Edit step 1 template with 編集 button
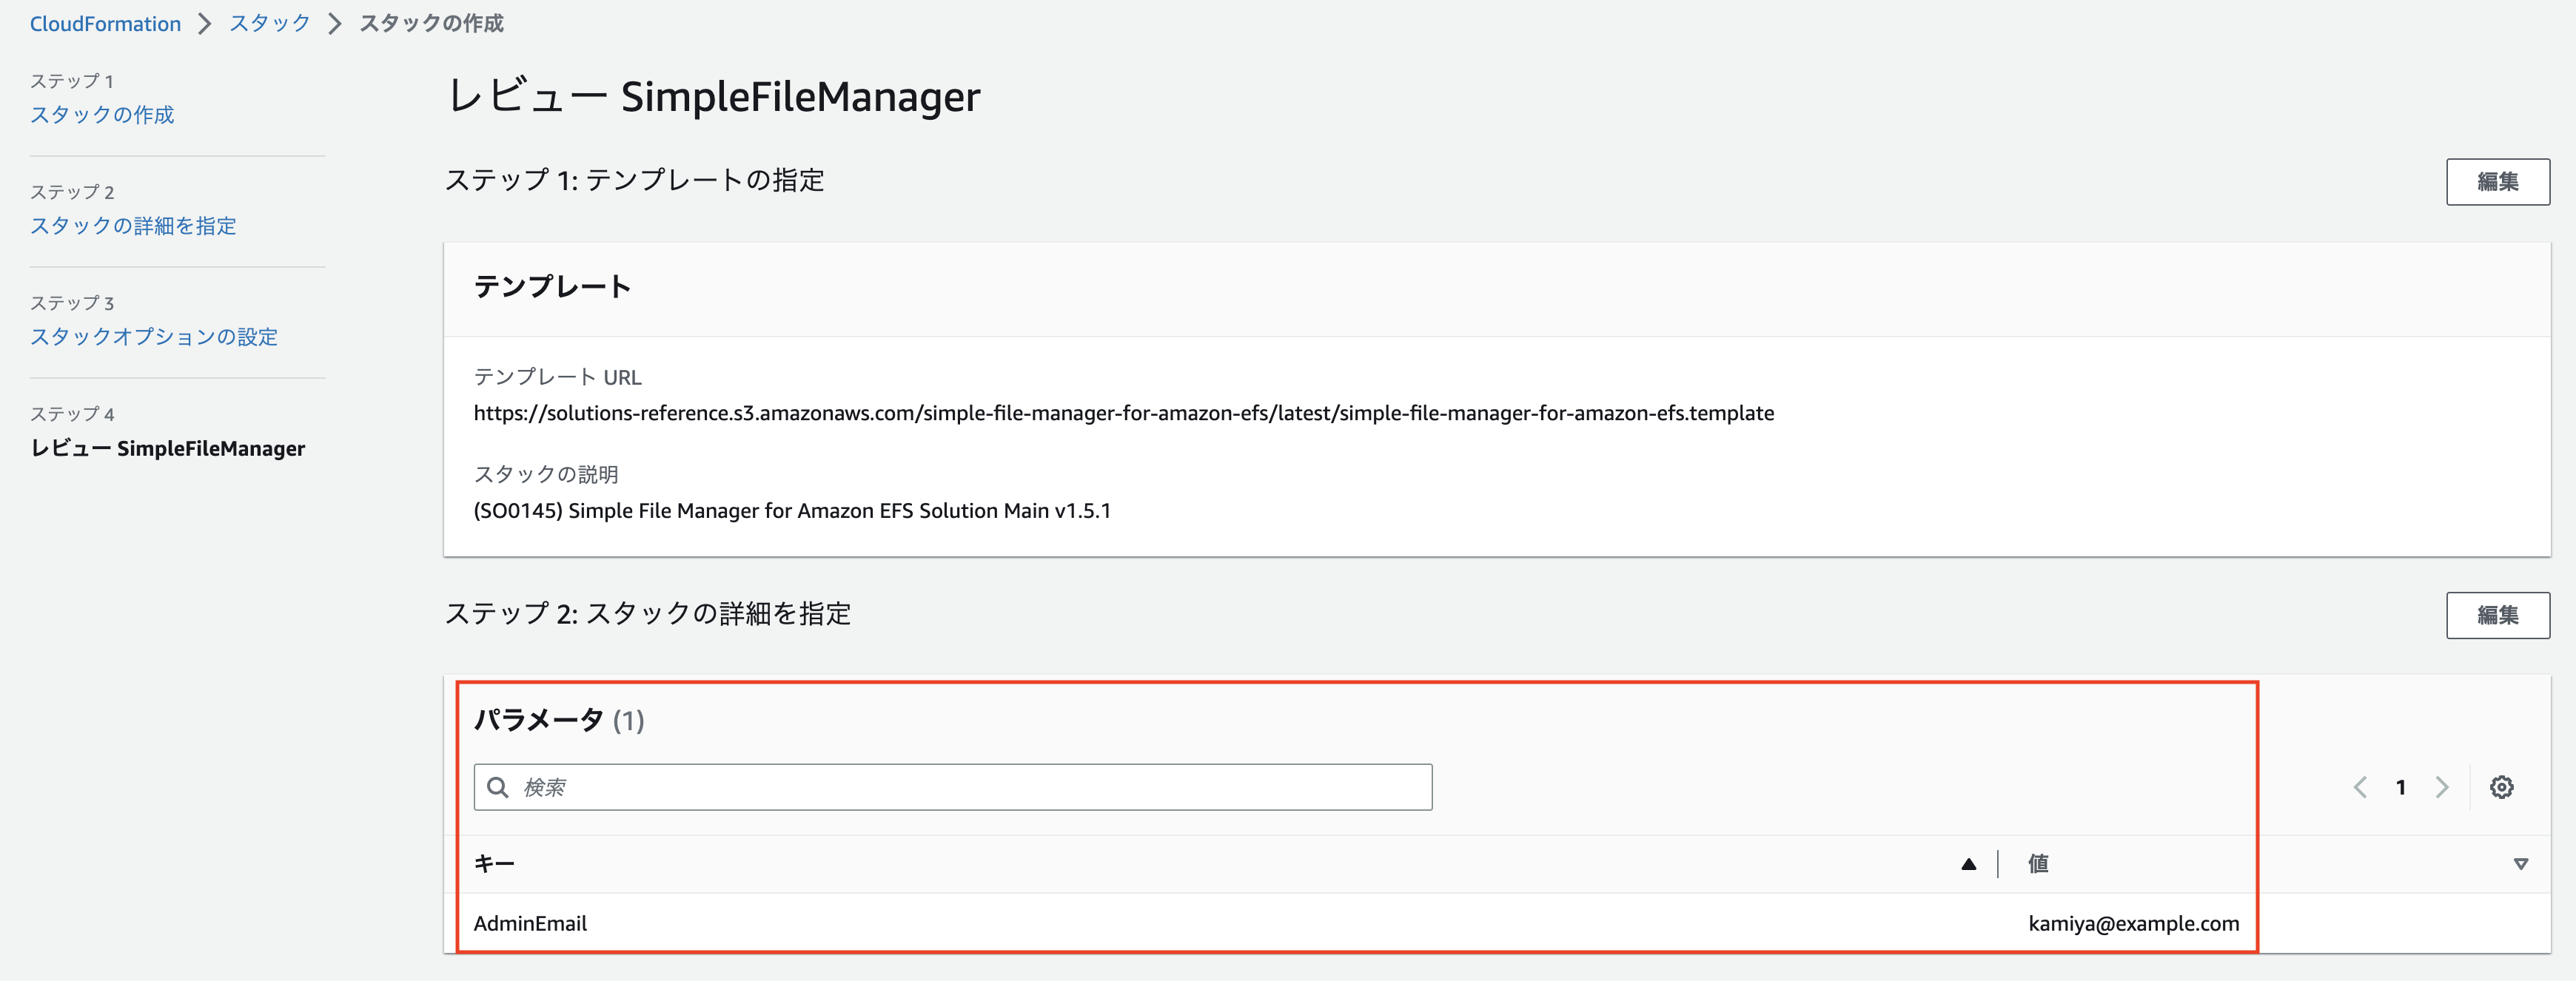Image resolution: width=2576 pixels, height=981 pixels. point(2497,182)
